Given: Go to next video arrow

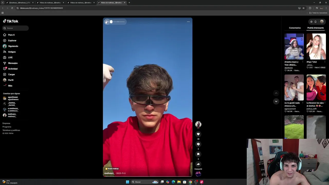Looking at the screenshot, I should coord(276,101).
